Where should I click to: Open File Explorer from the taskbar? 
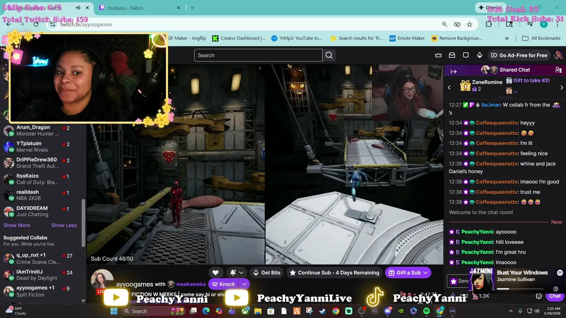[x=258, y=311]
